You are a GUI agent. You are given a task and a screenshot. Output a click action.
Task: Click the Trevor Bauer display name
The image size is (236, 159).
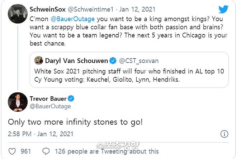tap(48, 98)
